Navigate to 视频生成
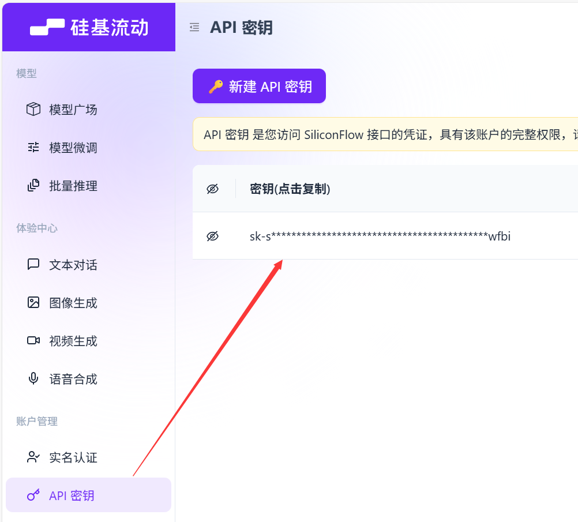 pyautogui.click(x=88, y=341)
